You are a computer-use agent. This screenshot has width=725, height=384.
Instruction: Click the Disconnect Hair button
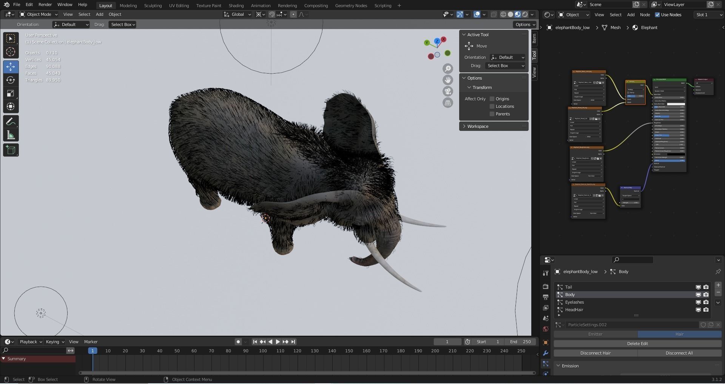click(595, 353)
